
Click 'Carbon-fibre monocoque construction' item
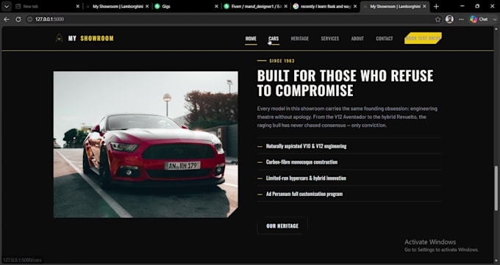point(301,162)
